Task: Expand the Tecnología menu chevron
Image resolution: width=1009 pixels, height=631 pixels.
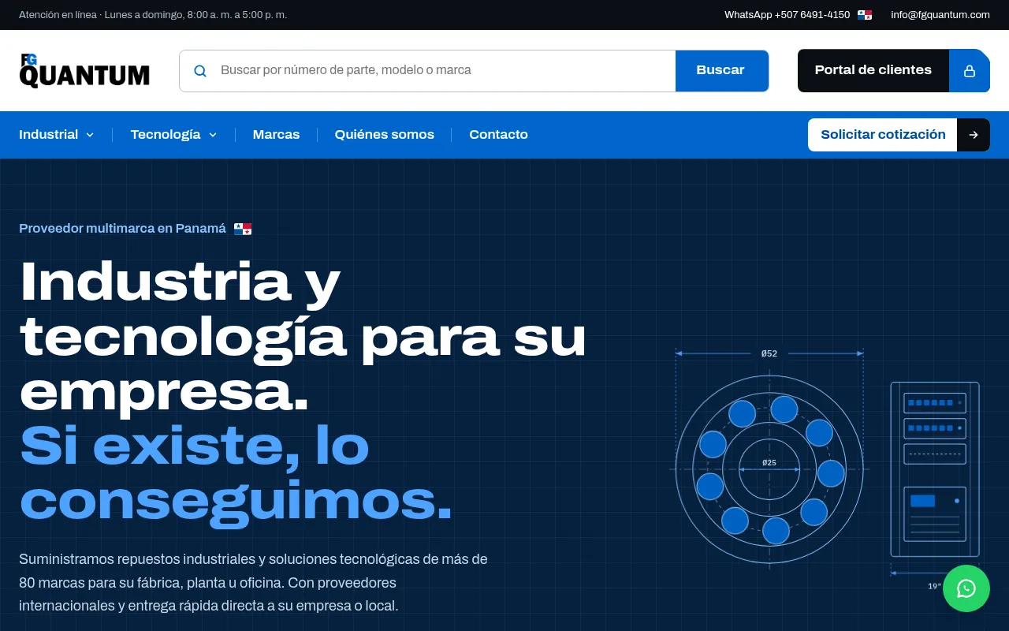Action: coord(213,135)
